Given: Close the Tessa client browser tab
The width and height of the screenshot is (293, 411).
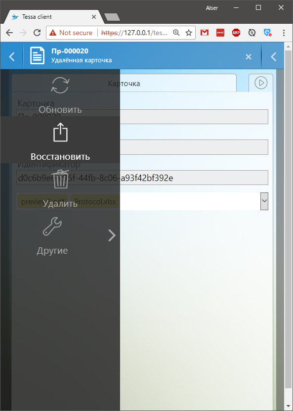Looking at the screenshot, I should click(x=93, y=17).
